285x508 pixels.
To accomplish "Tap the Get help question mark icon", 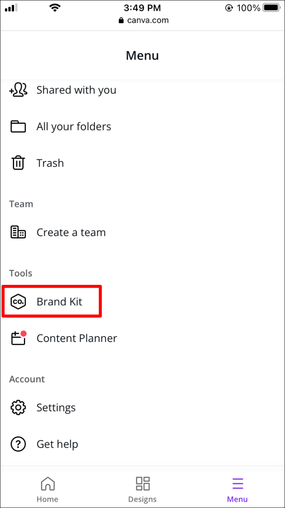I will 18,444.
